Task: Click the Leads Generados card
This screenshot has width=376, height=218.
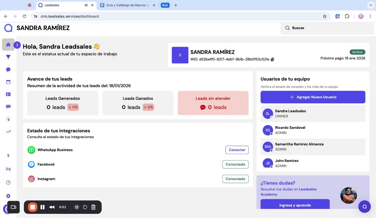Action: tap(63, 103)
